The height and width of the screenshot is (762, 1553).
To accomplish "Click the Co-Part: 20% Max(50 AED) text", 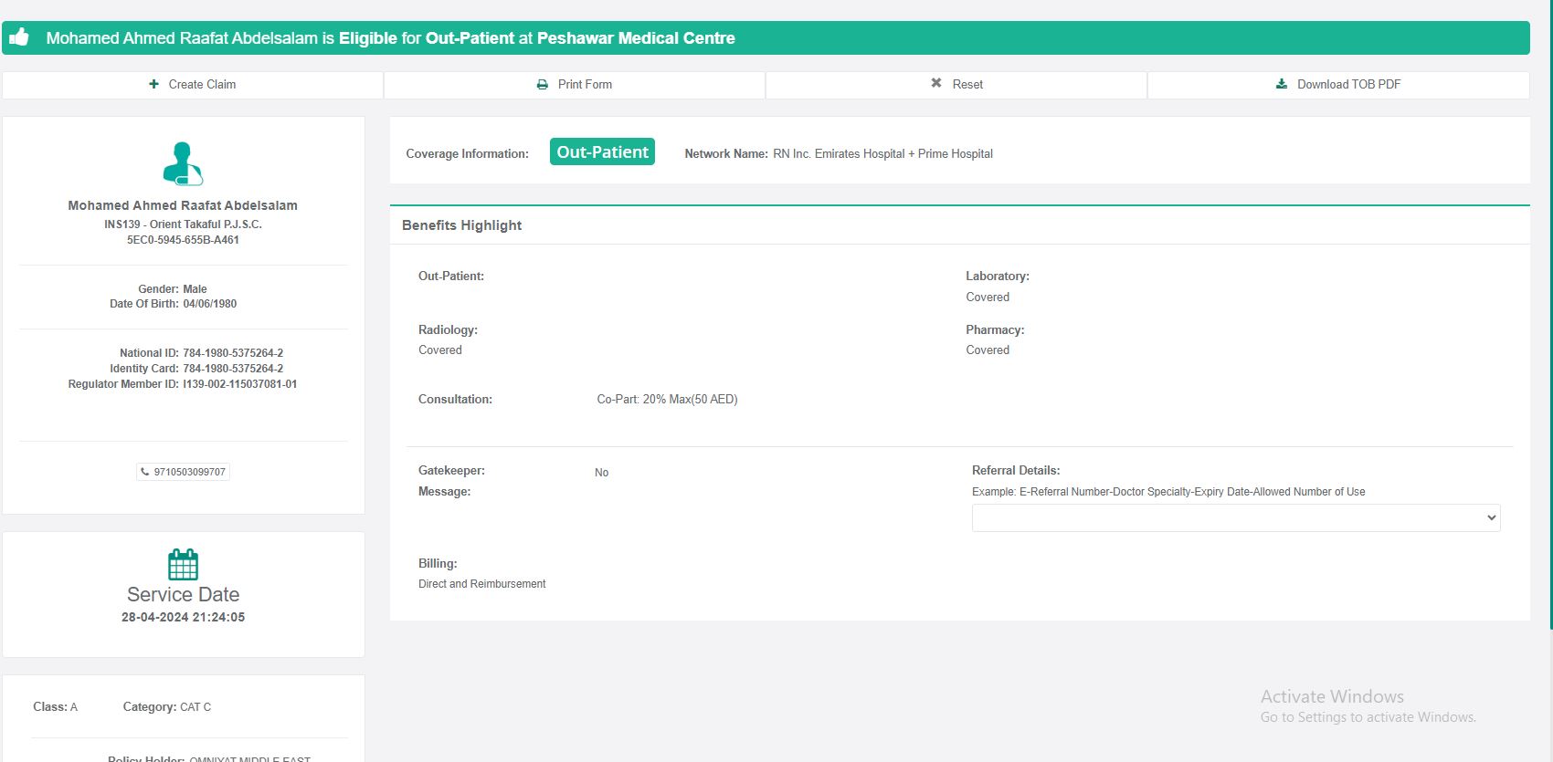I will pyautogui.click(x=667, y=400).
